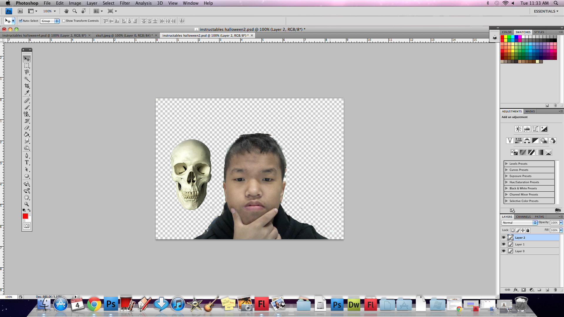Image resolution: width=564 pixels, height=317 pixels.
Task: Hide Layer 2 visibility eye
Action: 503,237
